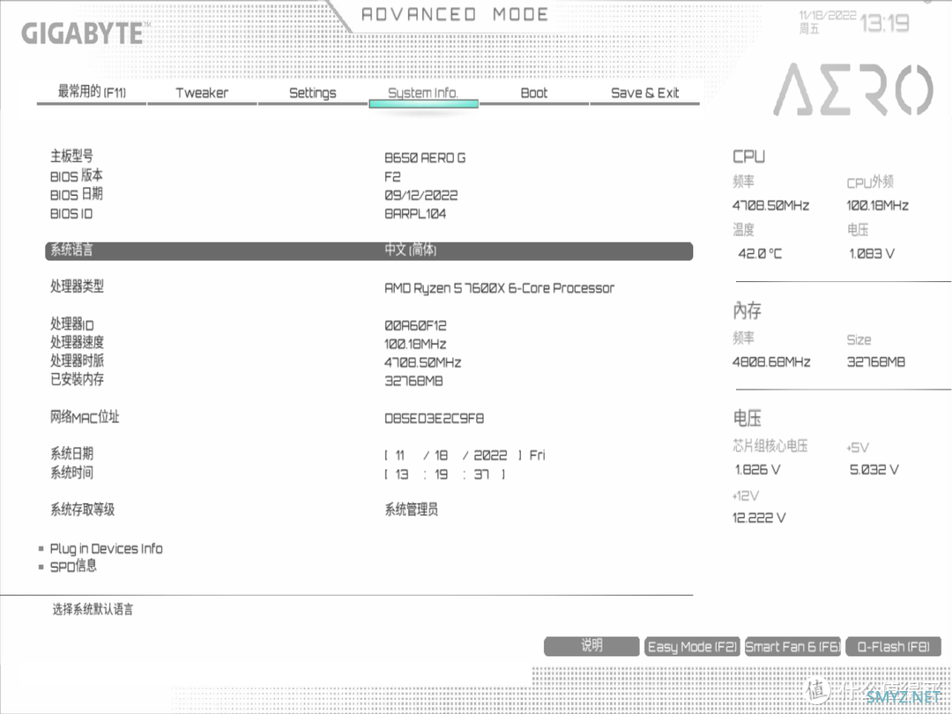
Task: Switch to Easy Mode (F2)
Action: tap(692, 646)
